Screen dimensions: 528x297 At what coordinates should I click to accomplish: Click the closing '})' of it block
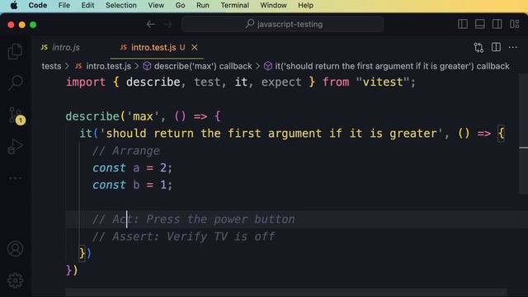(x=85, y=253)
